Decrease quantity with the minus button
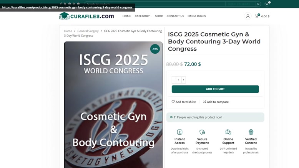Viewport: 299px width, 168px height. pyautogui.click(x=174, y=80)
